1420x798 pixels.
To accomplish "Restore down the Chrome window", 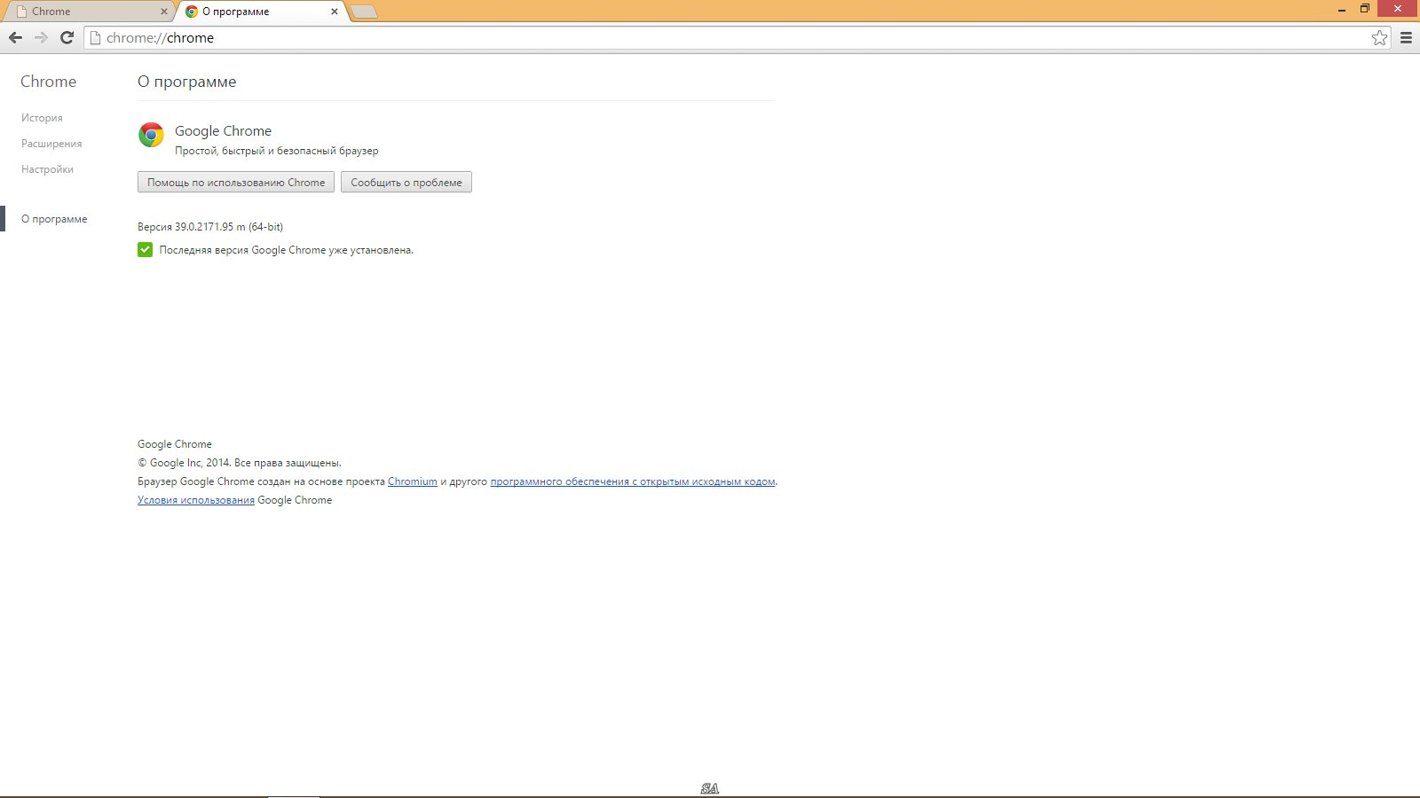I will [x=1365, y=9].
